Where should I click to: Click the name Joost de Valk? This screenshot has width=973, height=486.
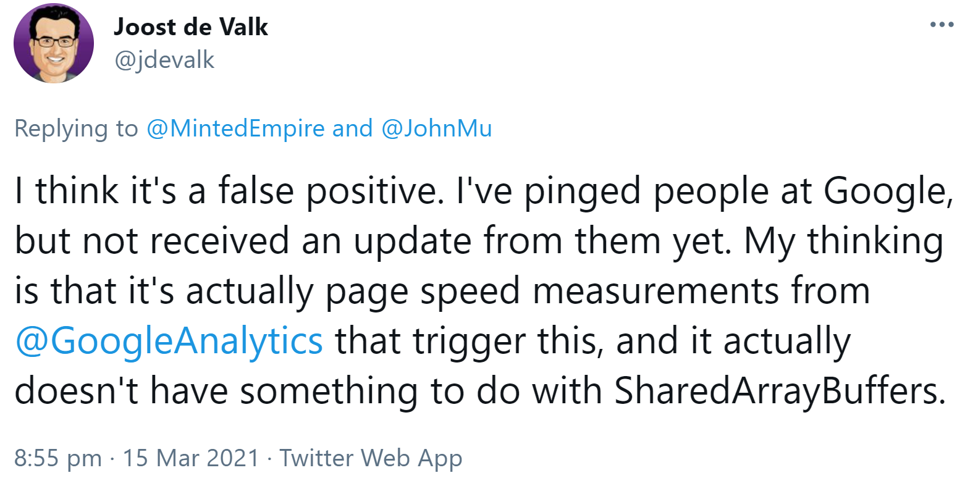coord(190,27)
